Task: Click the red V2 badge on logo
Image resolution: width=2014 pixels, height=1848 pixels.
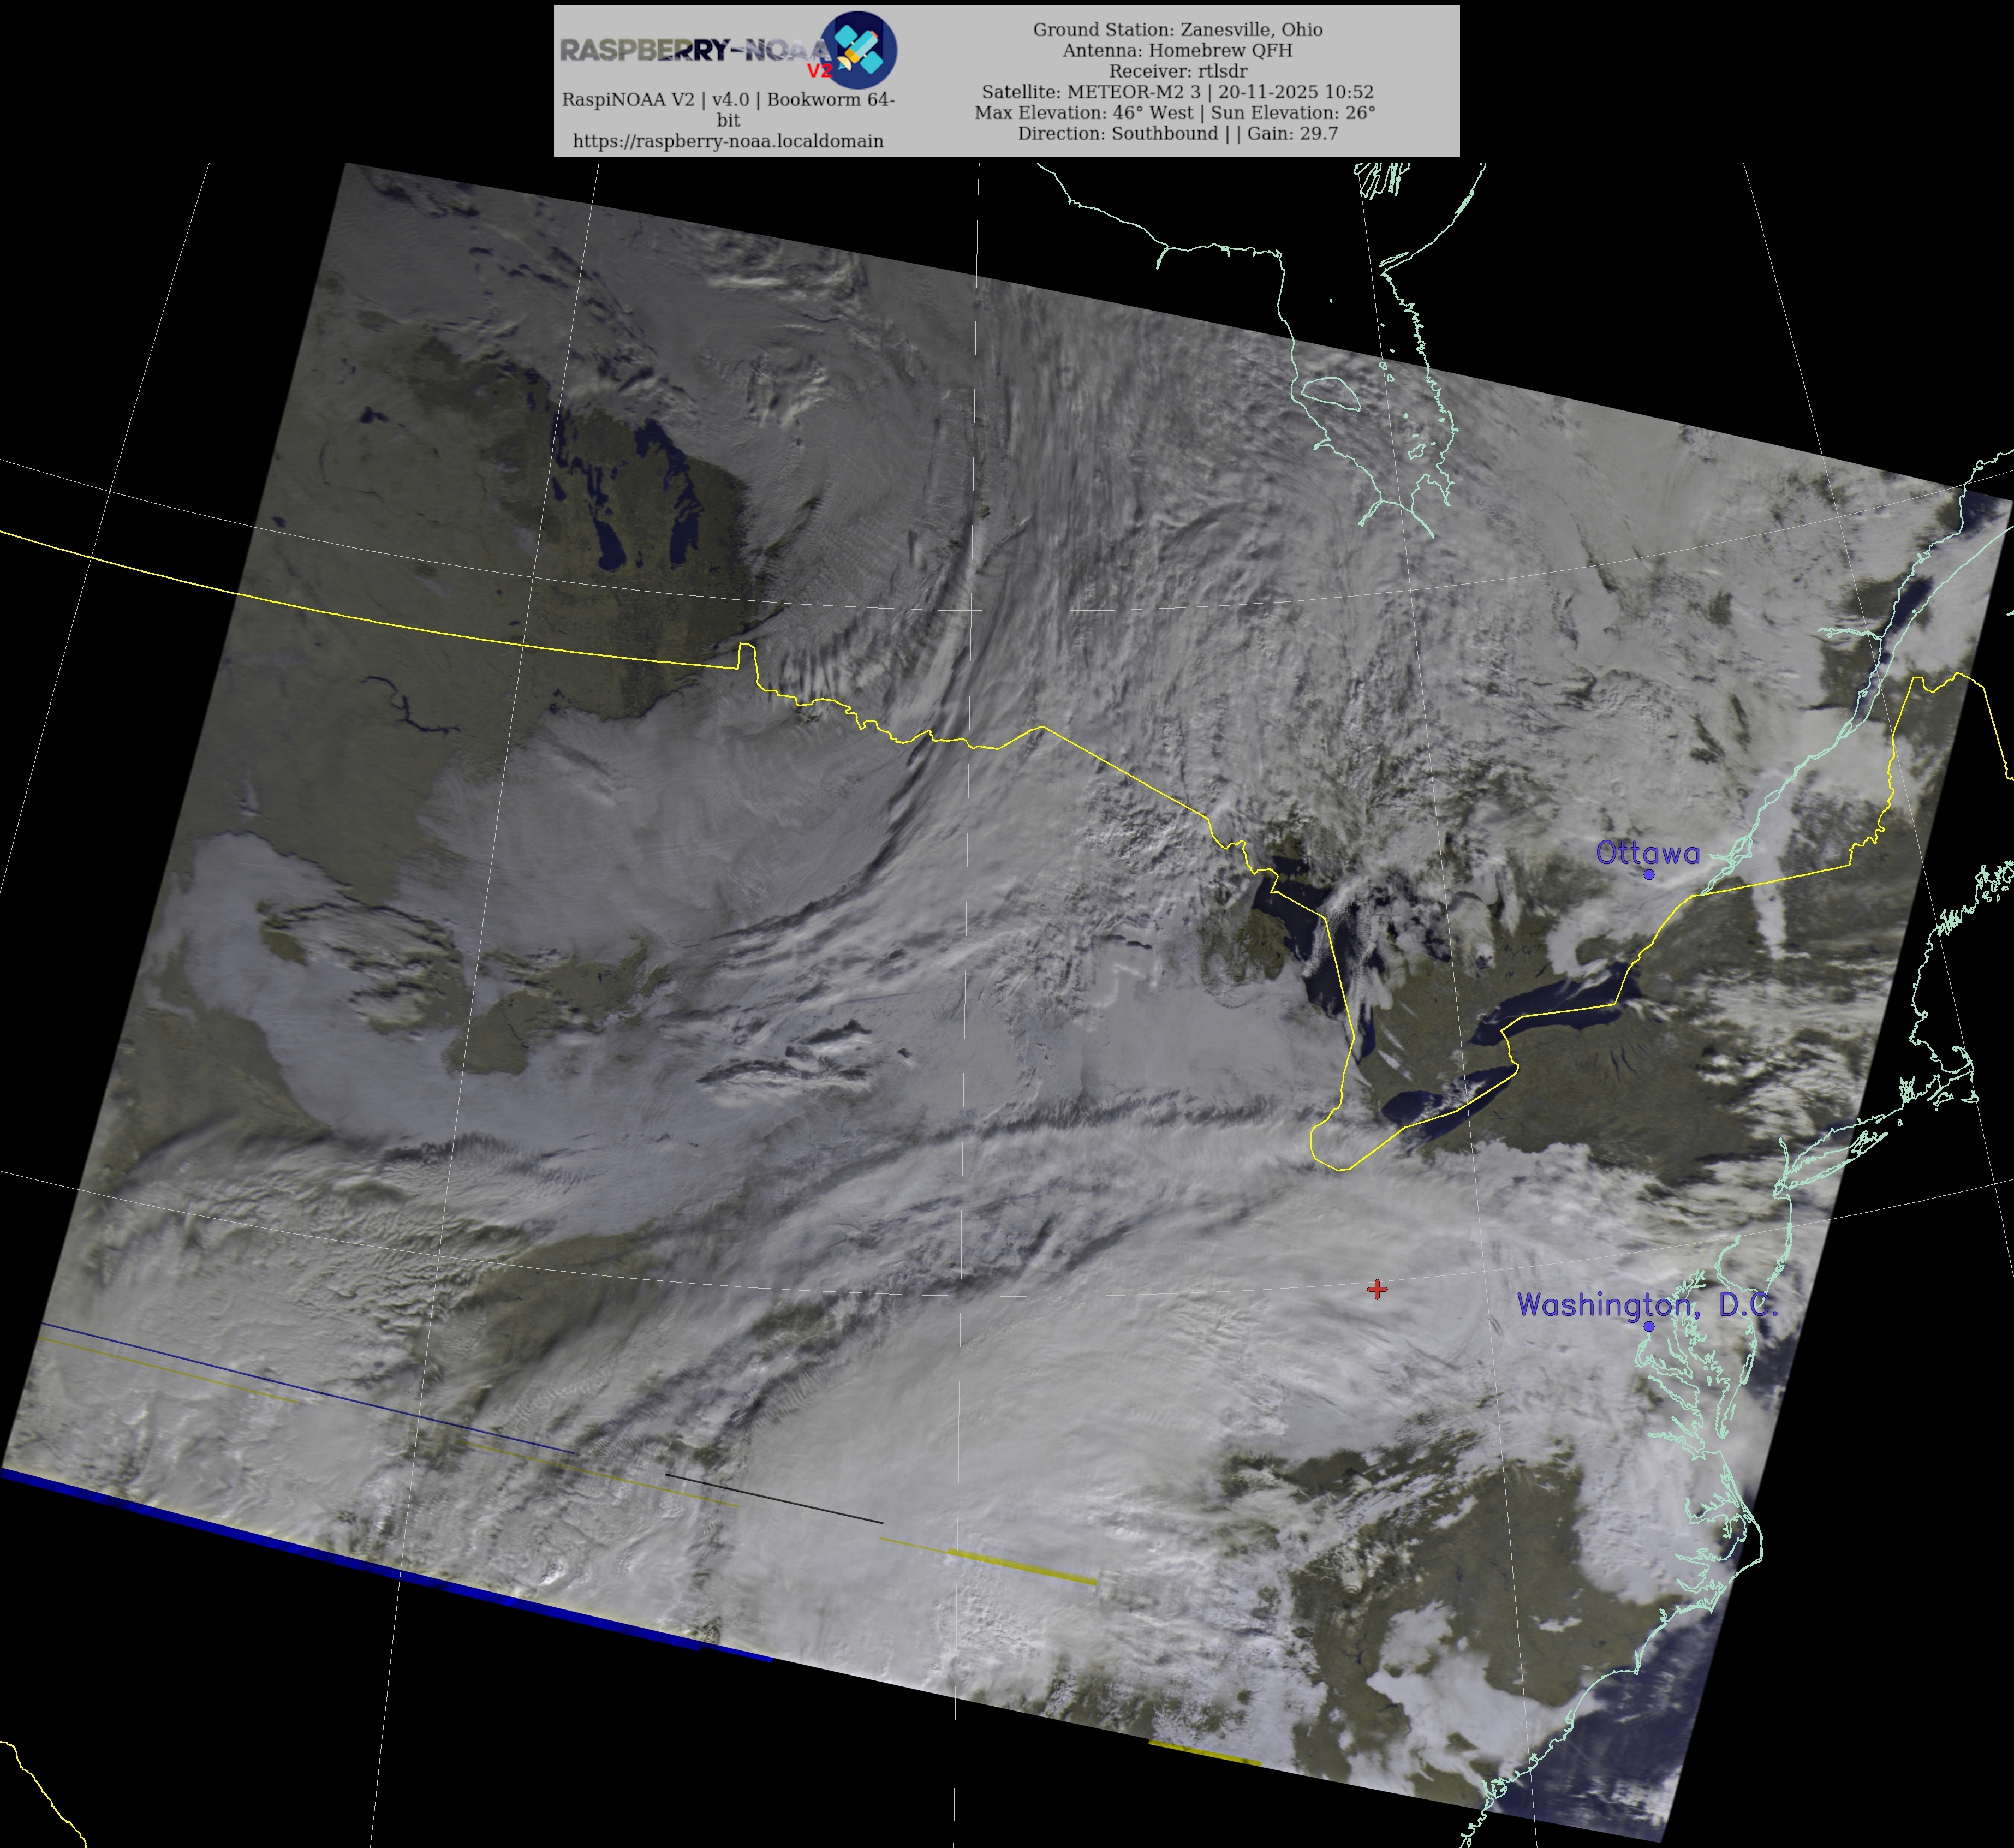Action: [x=819, y=71]
